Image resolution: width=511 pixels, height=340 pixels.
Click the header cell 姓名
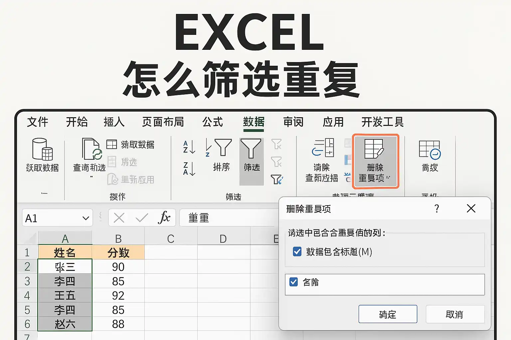(65, 252)
